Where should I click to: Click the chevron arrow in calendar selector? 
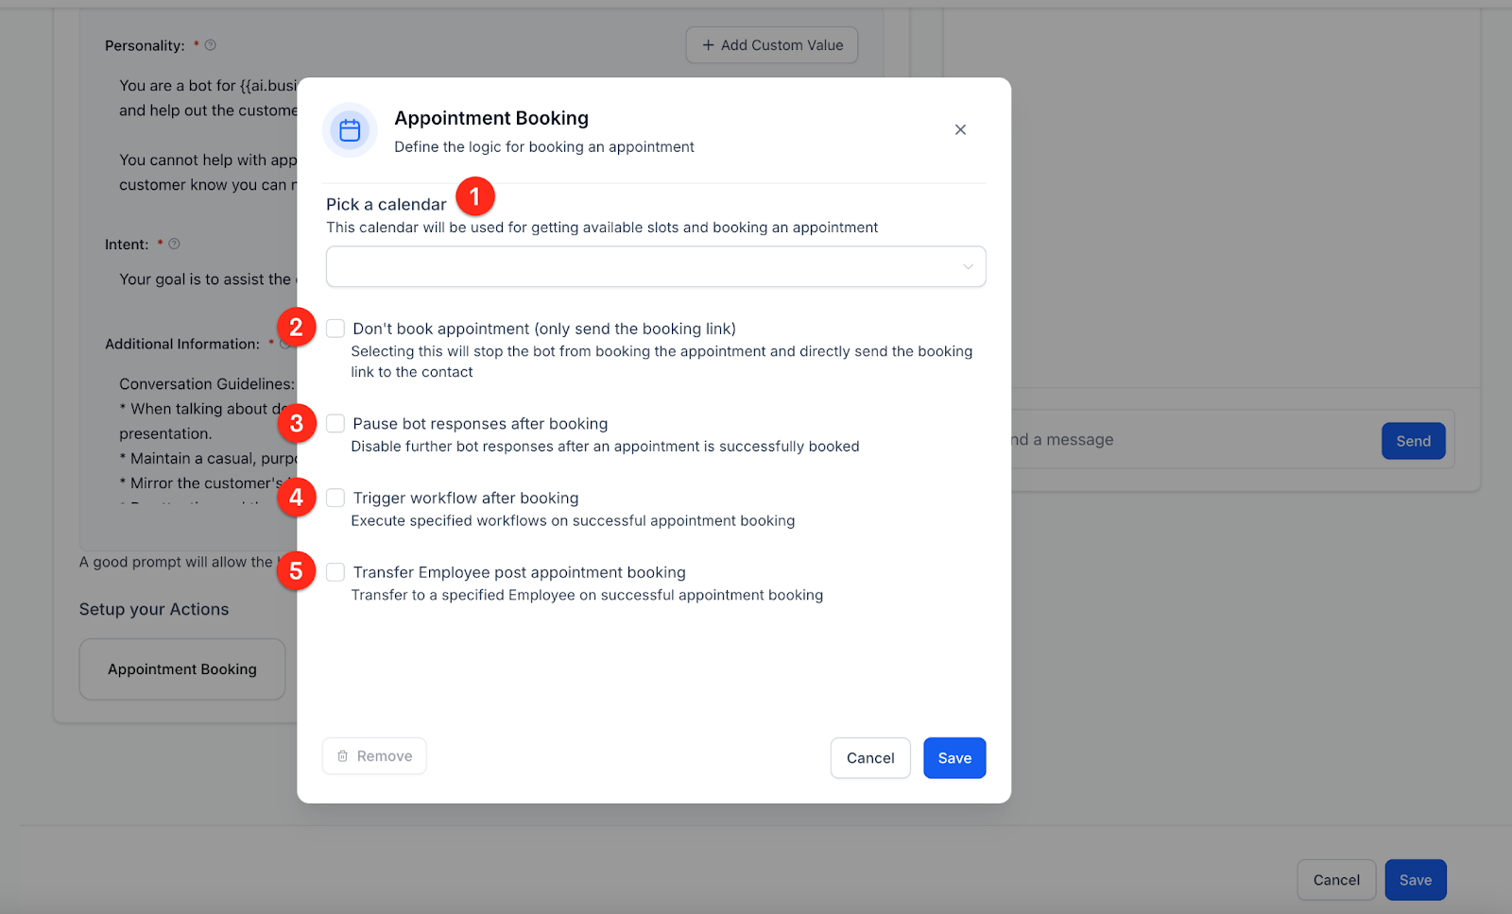pyautogui.click(x=968, y=267)
